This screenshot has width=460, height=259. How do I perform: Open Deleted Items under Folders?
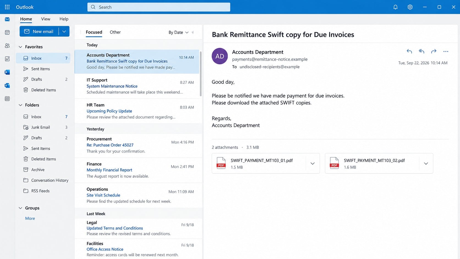[43, 159]
